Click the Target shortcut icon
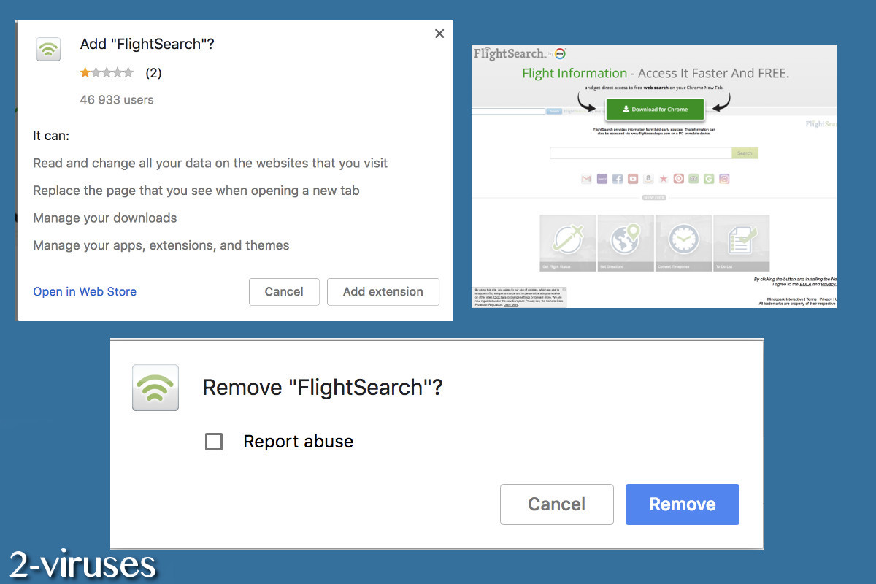 (678, 178)
